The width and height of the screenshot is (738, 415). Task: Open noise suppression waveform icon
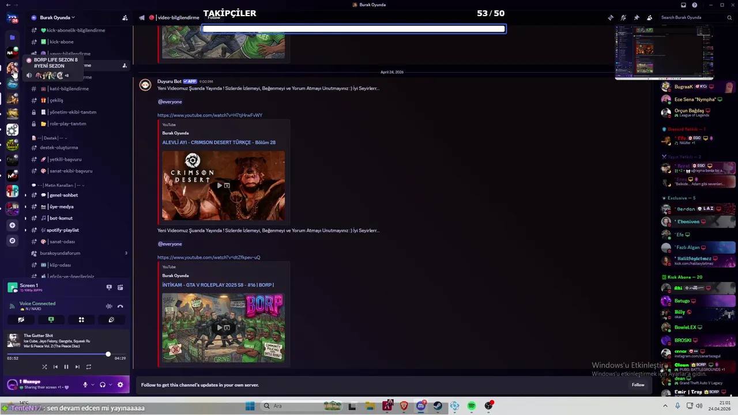click(109, 306)
